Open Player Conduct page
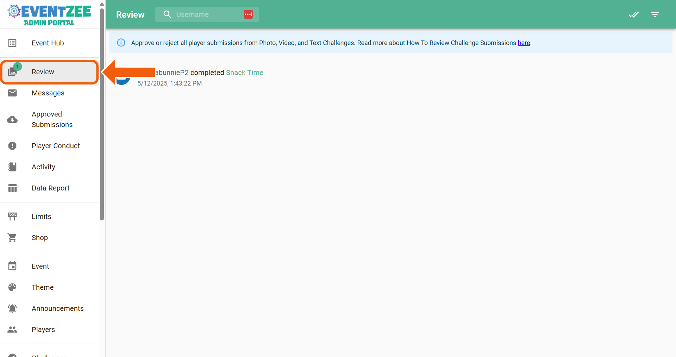This screenshot has width=676, height=357. [49, 146]
